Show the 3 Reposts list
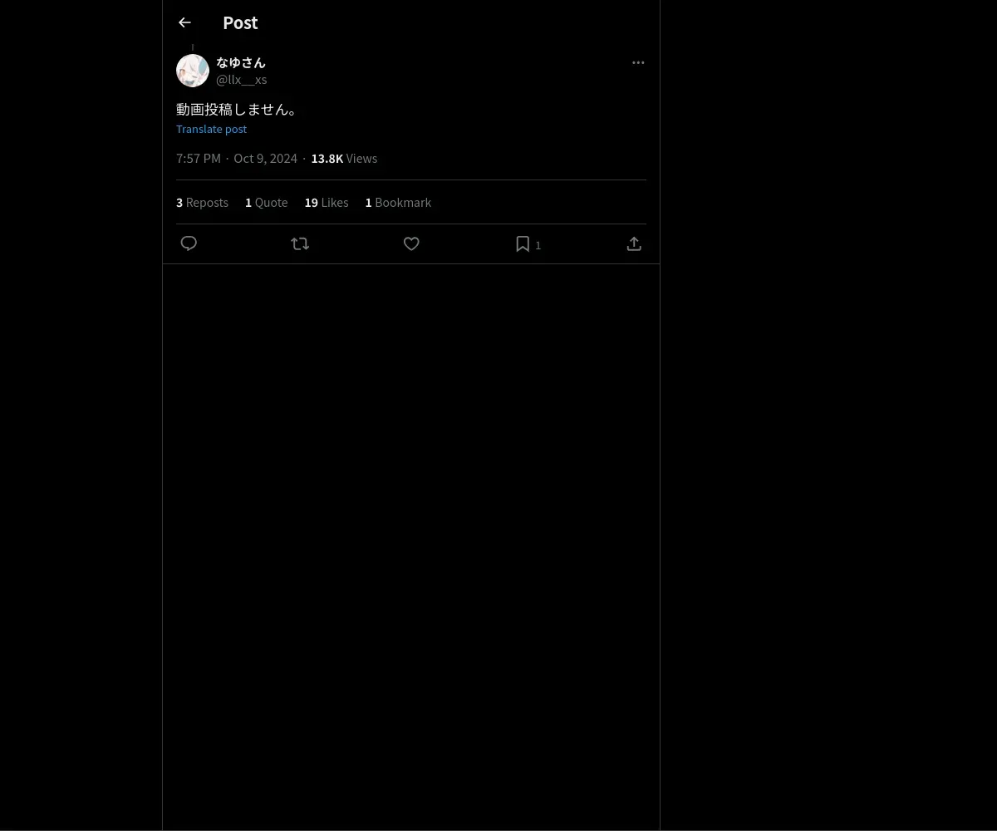Image resolution: width=997 pixels, height=831 pixels. coord(202,202)
